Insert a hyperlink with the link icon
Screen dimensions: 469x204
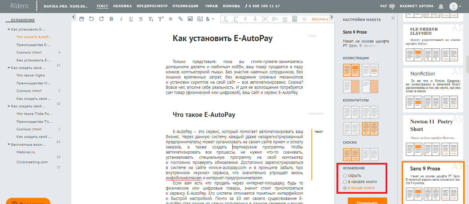pos(180,19)
